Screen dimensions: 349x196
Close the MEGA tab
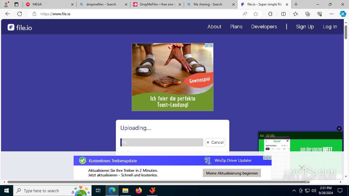72,4
